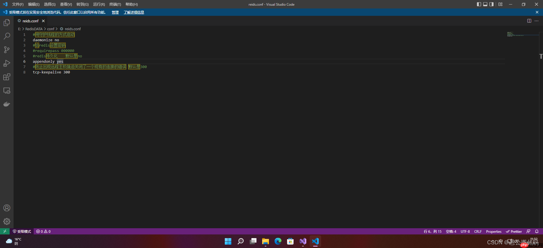
Task: Click errors and warnings counter in status bar
Action: [43, 231]
